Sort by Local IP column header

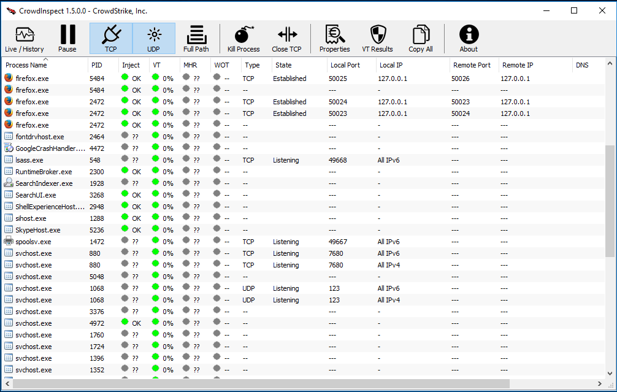(x=413, y=65)
